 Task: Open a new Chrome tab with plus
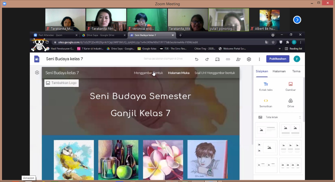[x=180, y=35]
